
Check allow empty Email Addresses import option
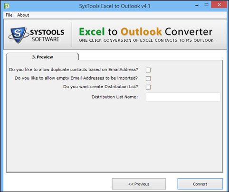click(148, 79)
